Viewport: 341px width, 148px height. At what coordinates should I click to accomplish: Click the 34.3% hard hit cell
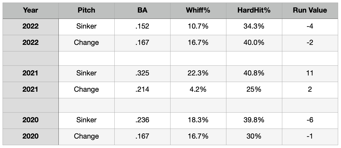(x=254, y=27)
